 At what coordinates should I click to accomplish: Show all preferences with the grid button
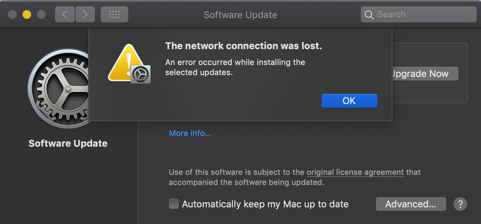[114, 14]
